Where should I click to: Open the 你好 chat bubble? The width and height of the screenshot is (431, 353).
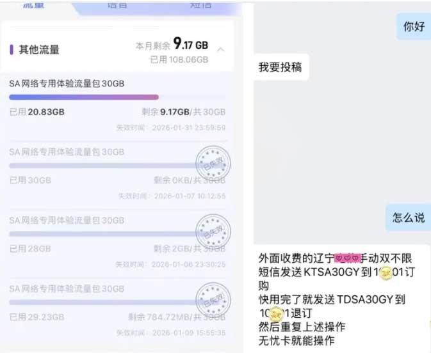click(x=414, y=27)
